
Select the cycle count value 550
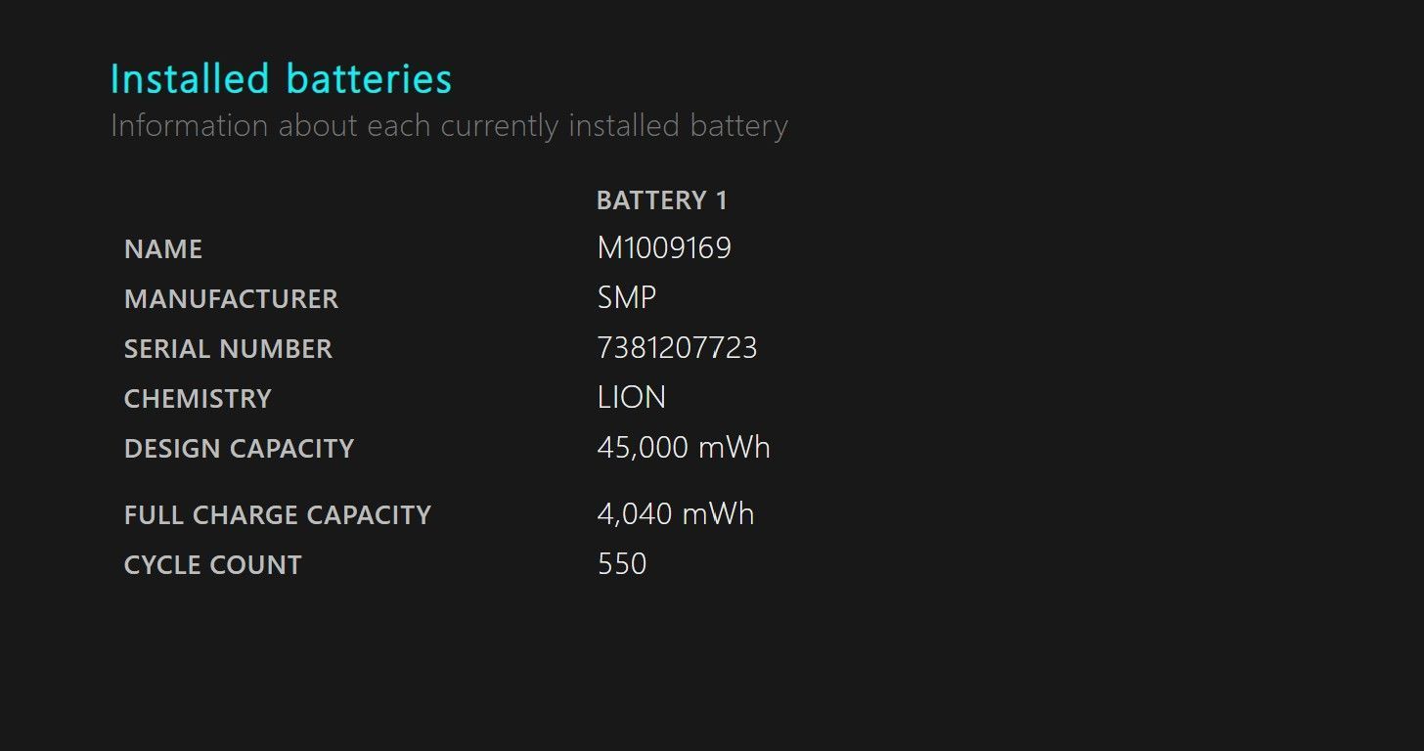pos(622,564)
